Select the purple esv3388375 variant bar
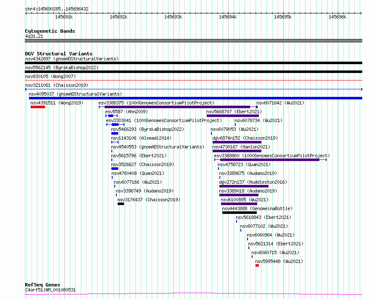This screenshot has width=374, height=299. [177, 107]
